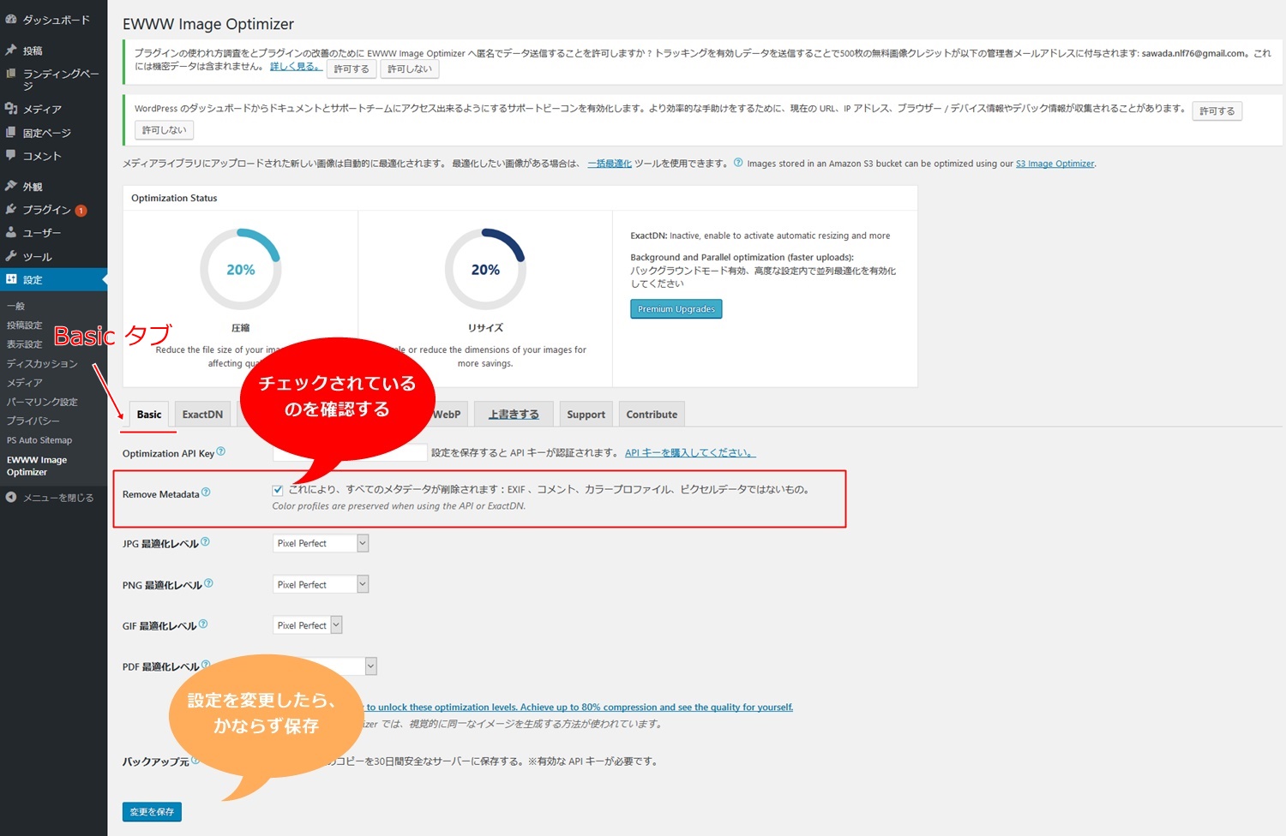This screenshot has width=1286, height=836.
Task: Click help icon before Images stored in Amazon S3
Action: point(738,162)
